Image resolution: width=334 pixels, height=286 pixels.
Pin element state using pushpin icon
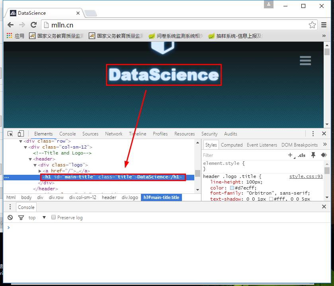[x=313, y=155]
